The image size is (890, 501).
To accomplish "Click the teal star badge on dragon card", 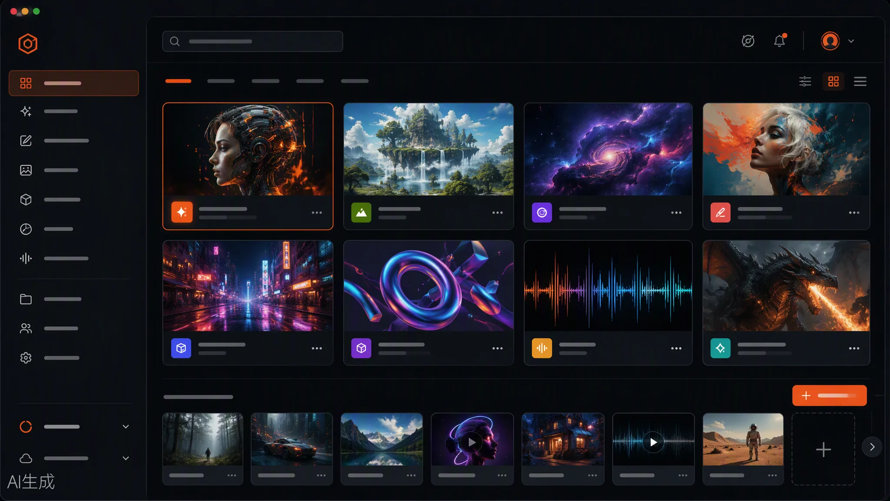I will (720, 348).
